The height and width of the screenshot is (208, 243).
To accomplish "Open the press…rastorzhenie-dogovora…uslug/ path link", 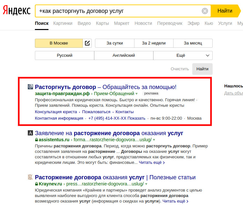I will click(105, 184).
